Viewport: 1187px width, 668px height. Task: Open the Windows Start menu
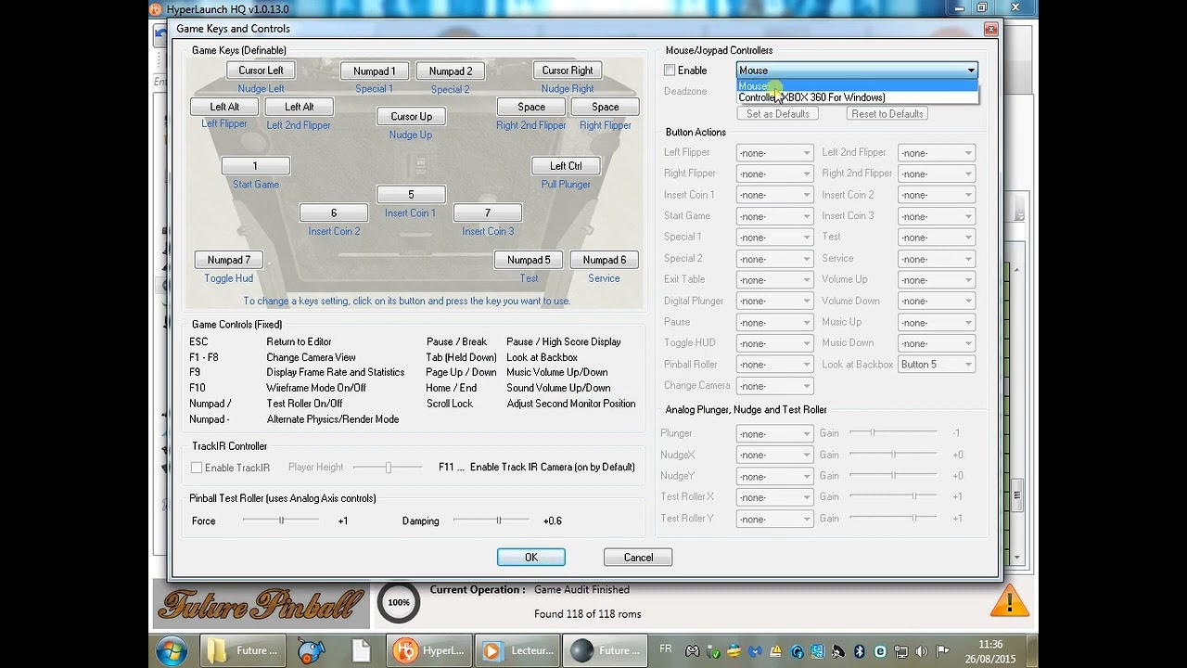(172, 650)
